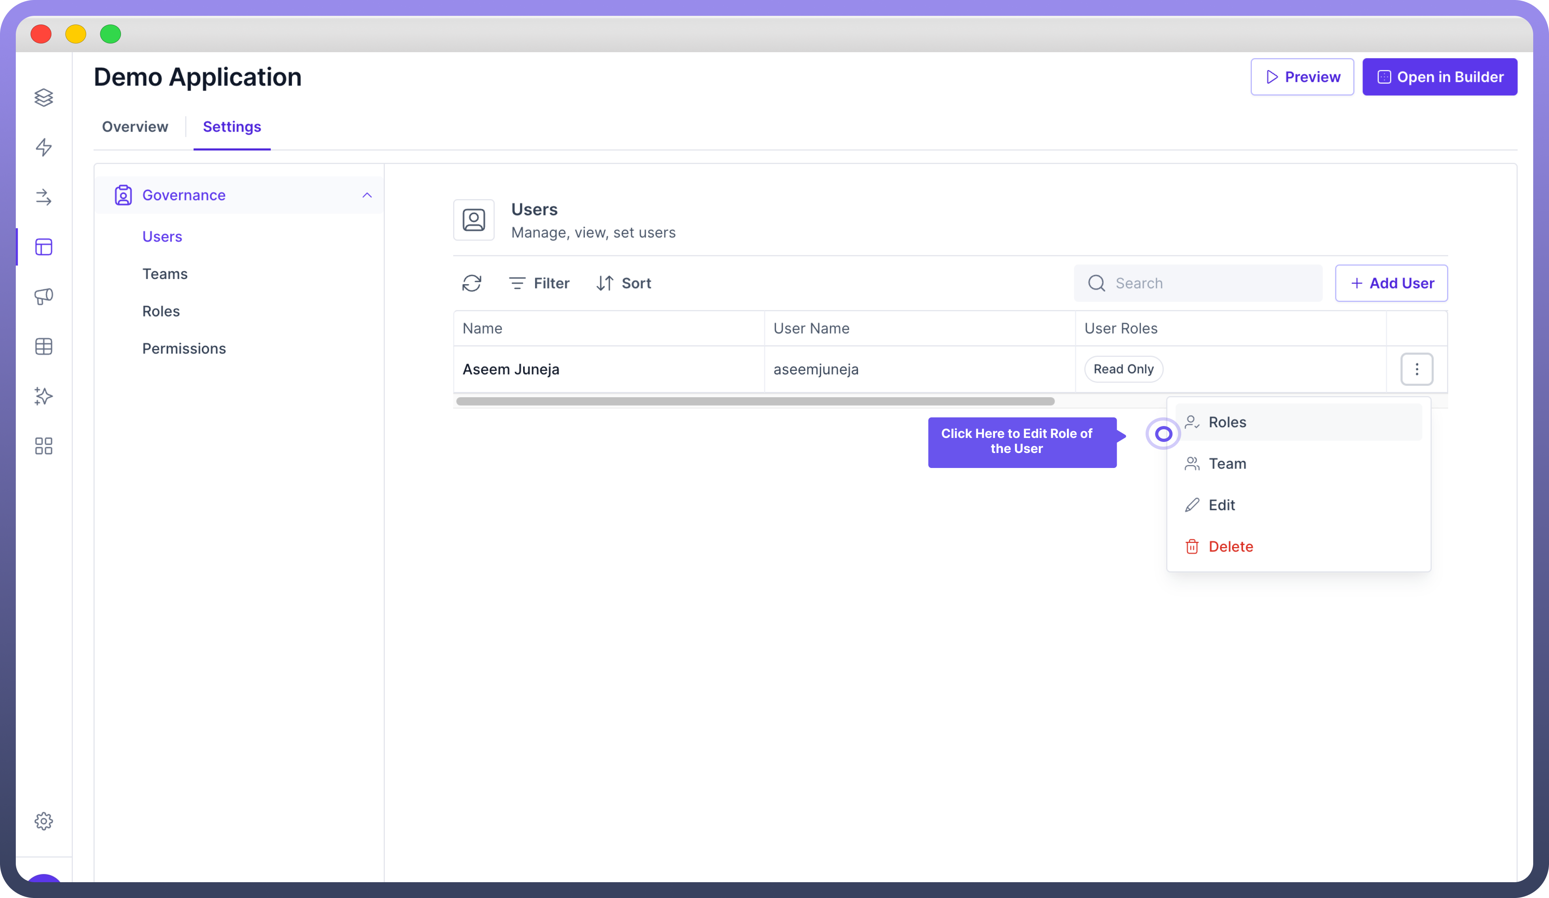Click the horizontal table scrollbar
Screen dimensions: 1549x898
(x=755, y=401)
